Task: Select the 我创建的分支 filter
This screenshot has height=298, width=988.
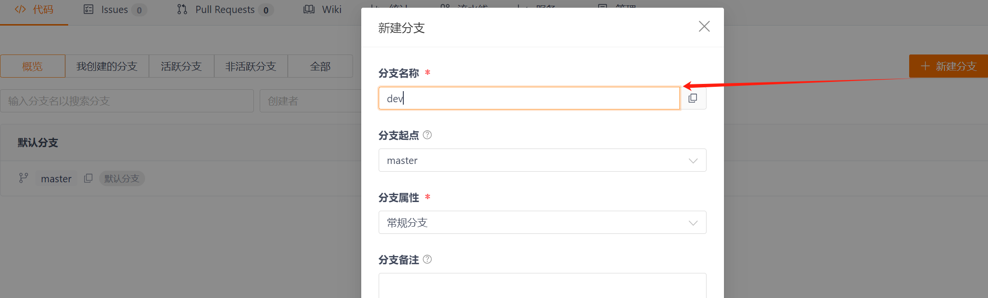Action: pos(107,66)
